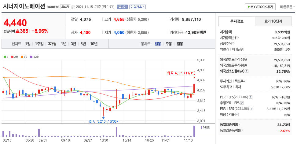The height and width of the screenshot is (144, 297).
Task: Click the 09/10 date label on chart axis
Action: coord(66,140)
